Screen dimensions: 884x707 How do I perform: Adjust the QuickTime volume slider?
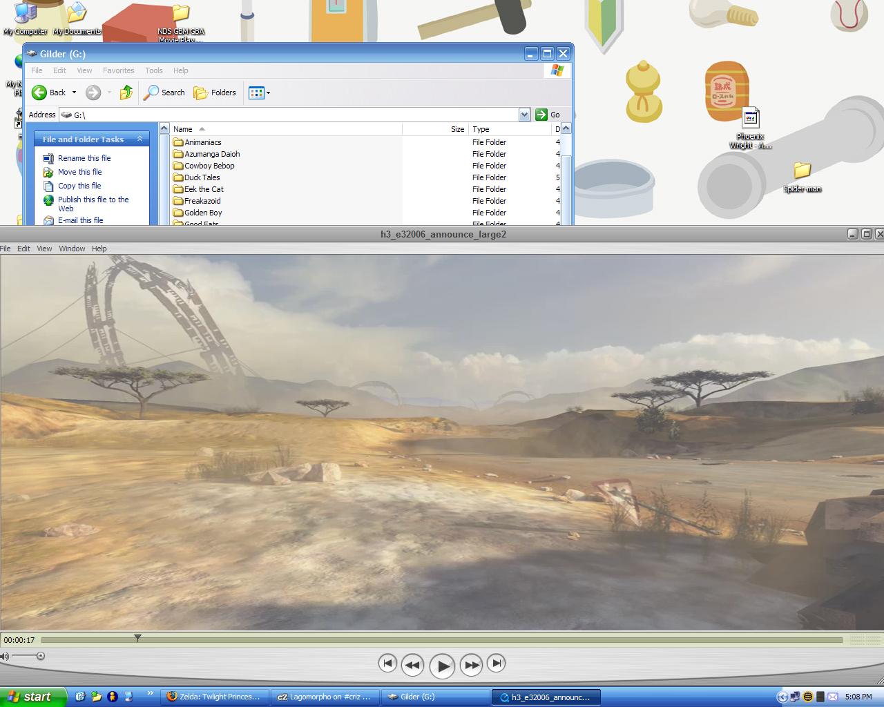[41, 656]
